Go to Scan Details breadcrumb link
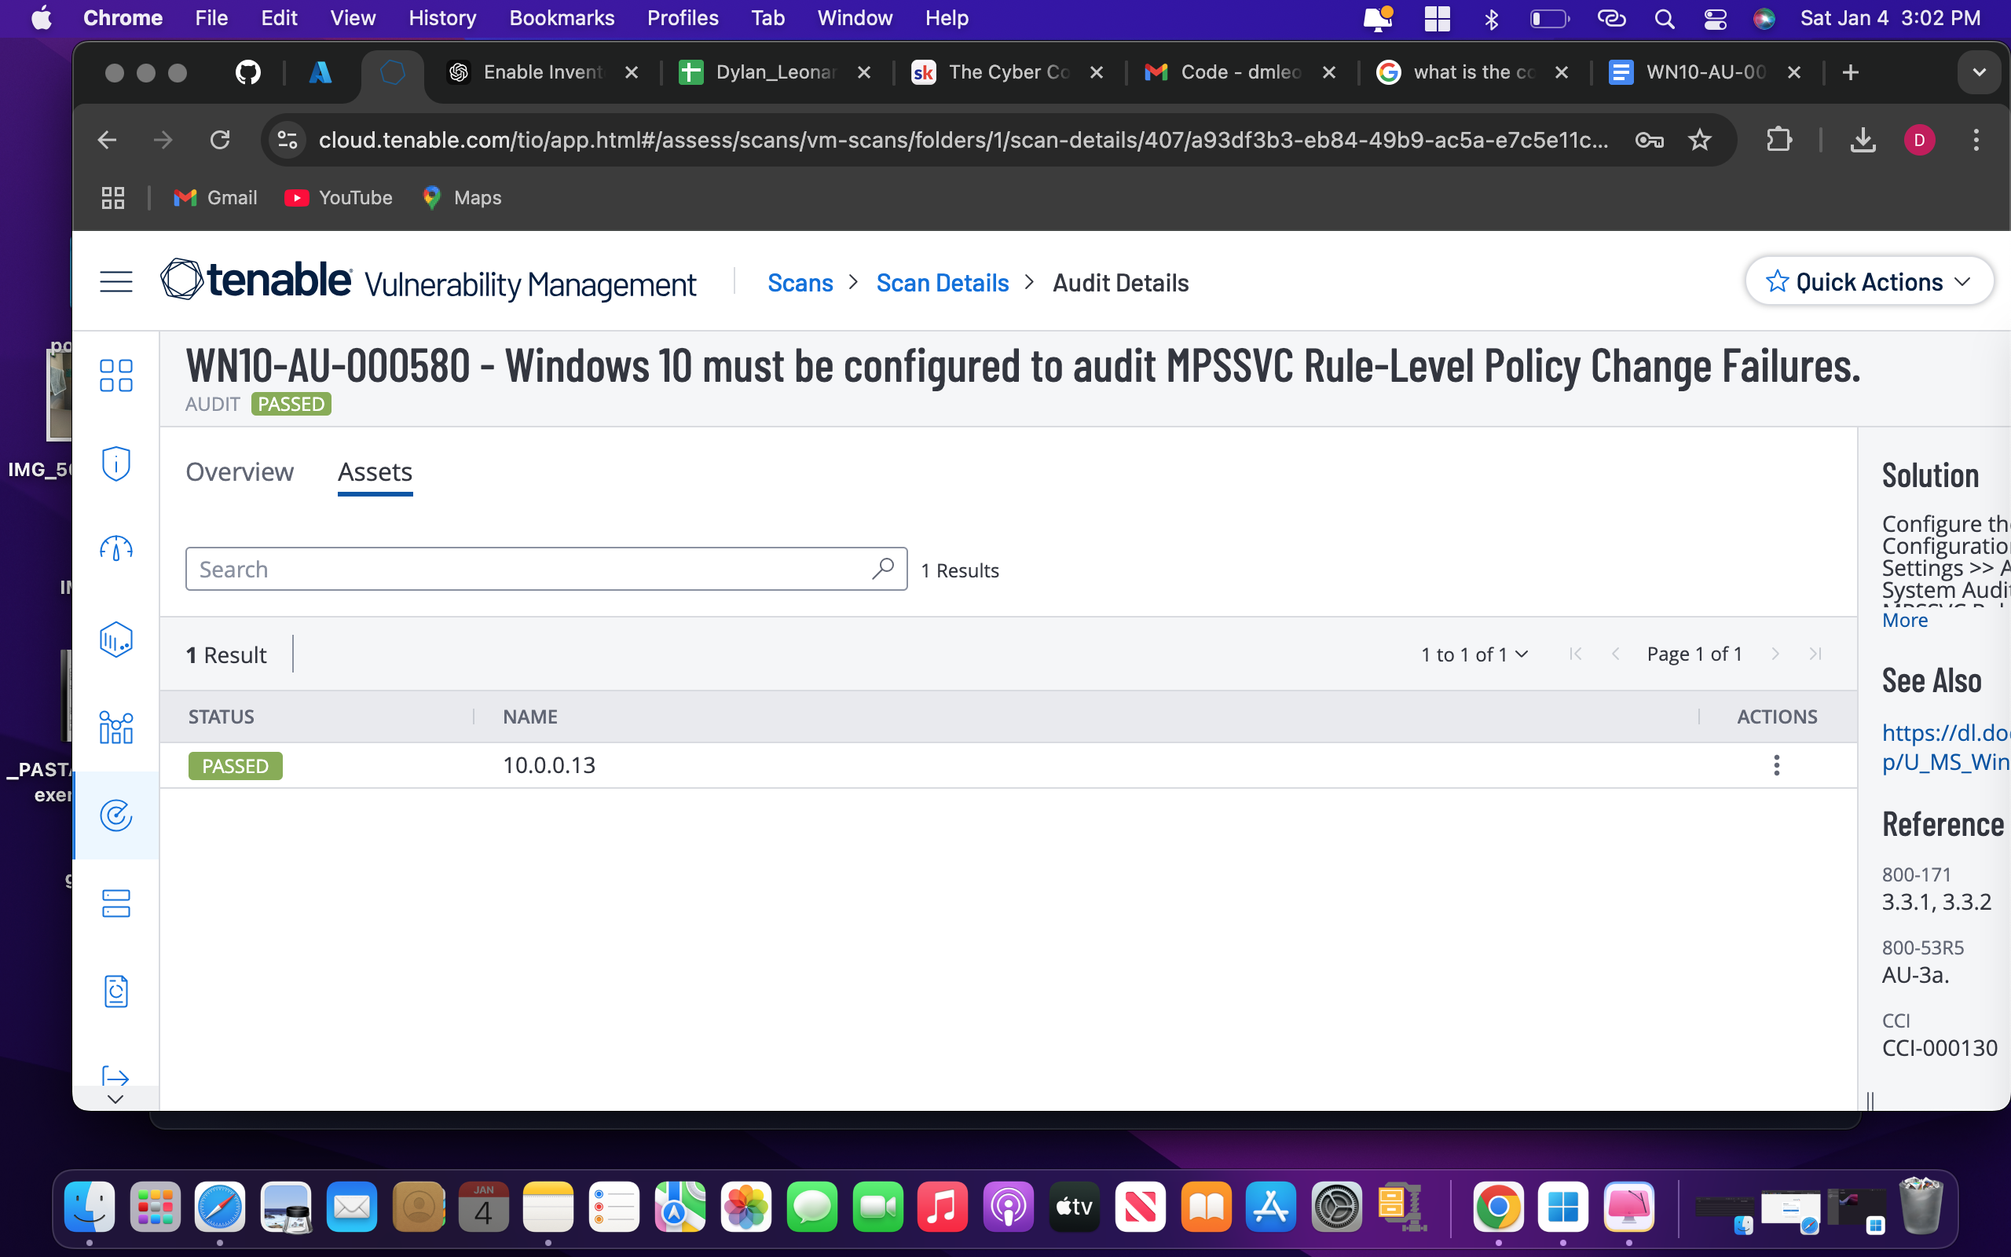Viewport: 2011px width, 1257px height. [943, 283]
